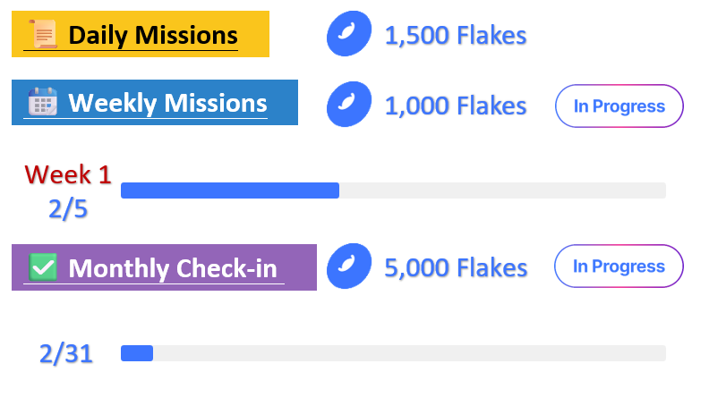This screenshot has width=709, height=406.
Task: Click the Week 1 progress bar
Action: coord(393,190)
